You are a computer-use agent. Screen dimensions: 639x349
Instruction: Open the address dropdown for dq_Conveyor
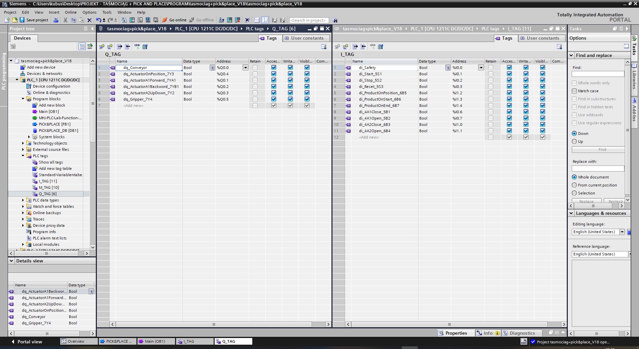[x=246, y=68]
